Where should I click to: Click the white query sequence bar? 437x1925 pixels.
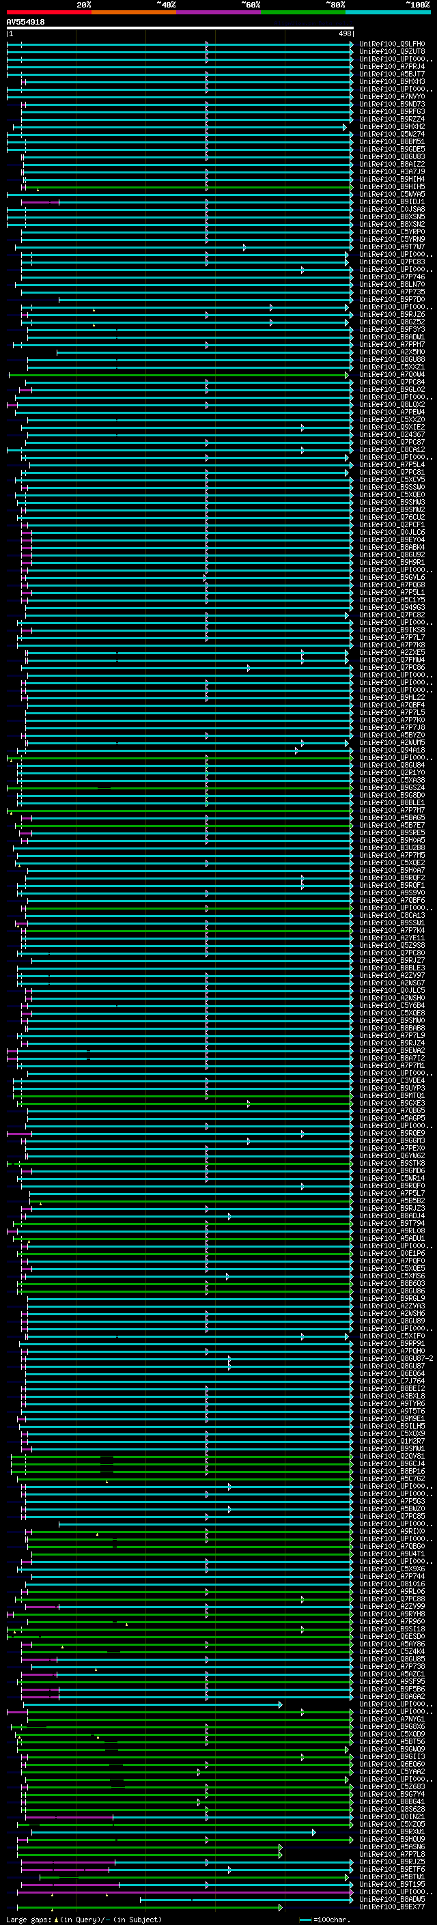click(180, 29)
